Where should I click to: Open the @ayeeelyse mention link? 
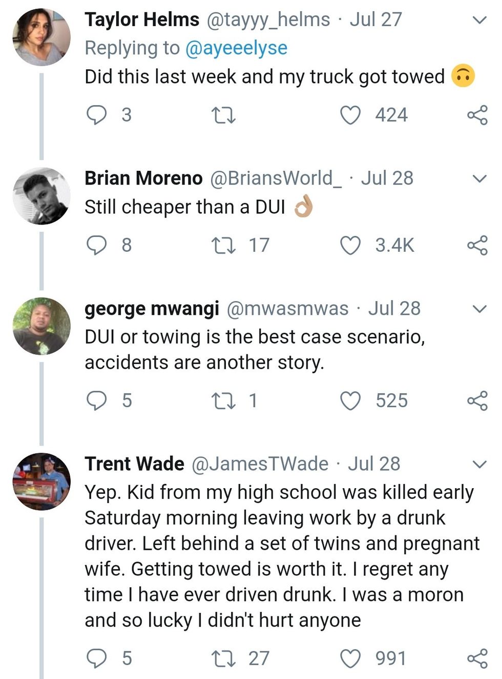[x=236, y=48]
